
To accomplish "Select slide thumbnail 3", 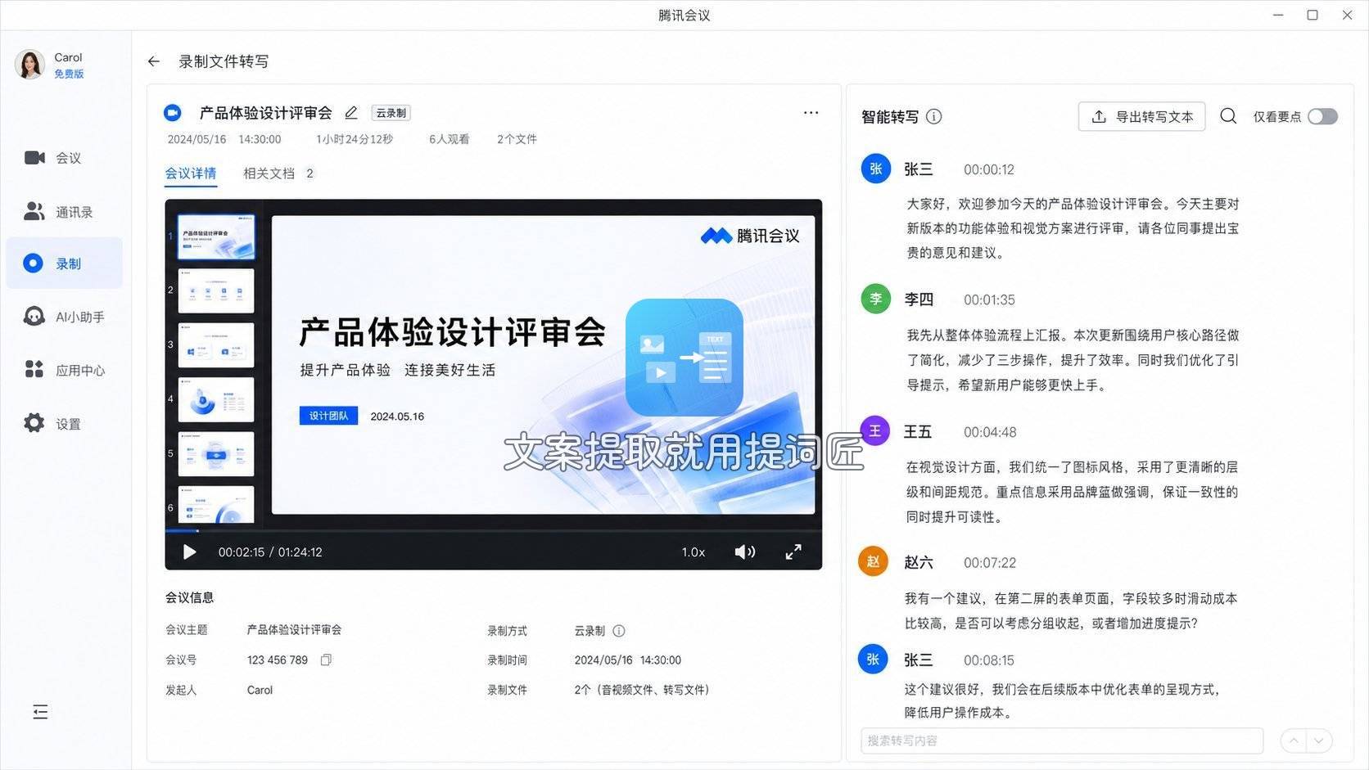I will [216, 344].
